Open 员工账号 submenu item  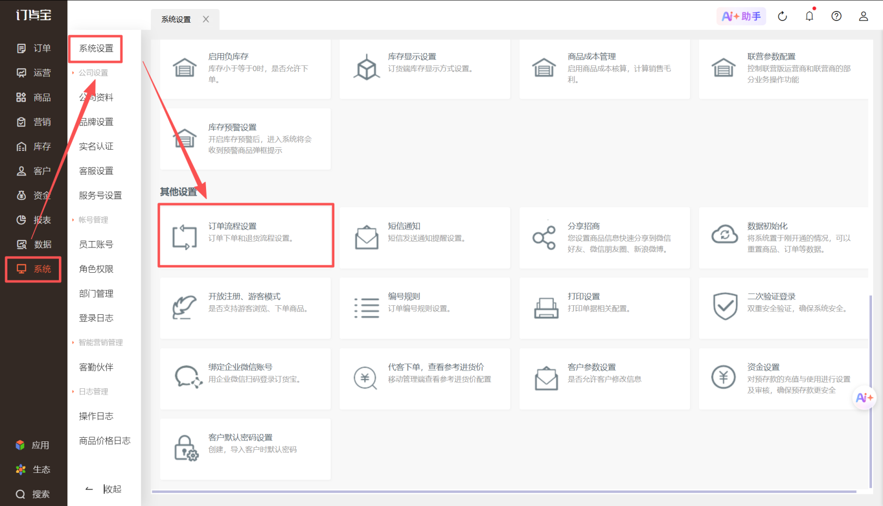click(96, 244)
